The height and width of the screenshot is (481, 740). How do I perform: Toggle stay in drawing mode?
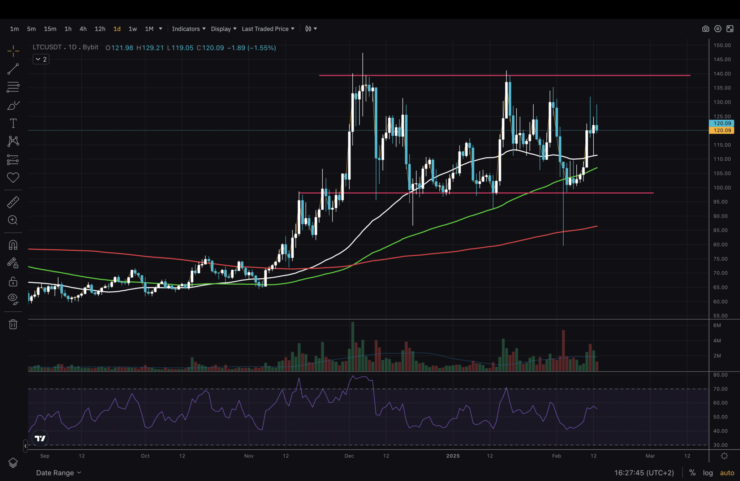[13, 263]
